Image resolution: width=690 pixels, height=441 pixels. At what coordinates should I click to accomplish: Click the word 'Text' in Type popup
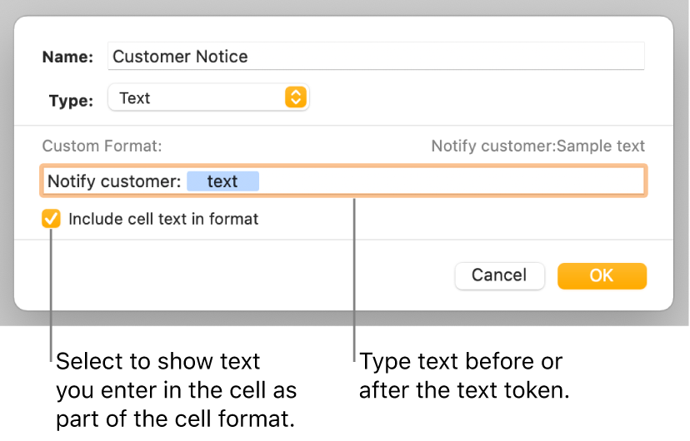point(134,98)
